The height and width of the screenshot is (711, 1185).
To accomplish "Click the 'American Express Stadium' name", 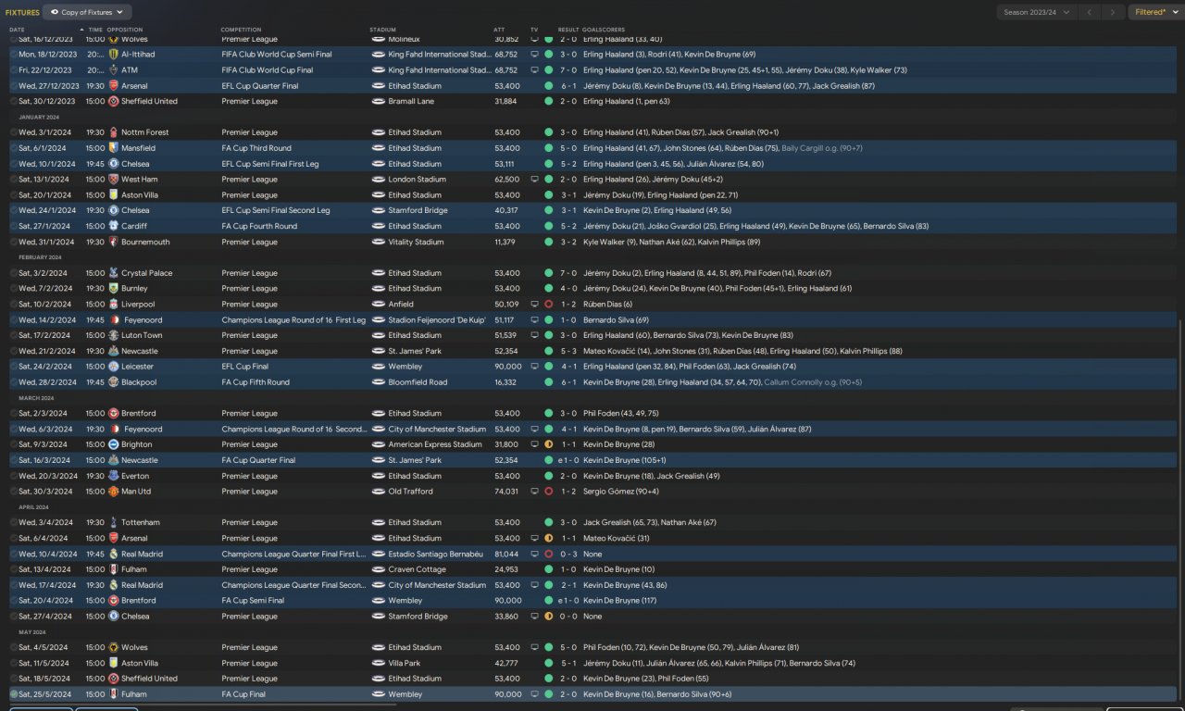I will coord(435,444).
